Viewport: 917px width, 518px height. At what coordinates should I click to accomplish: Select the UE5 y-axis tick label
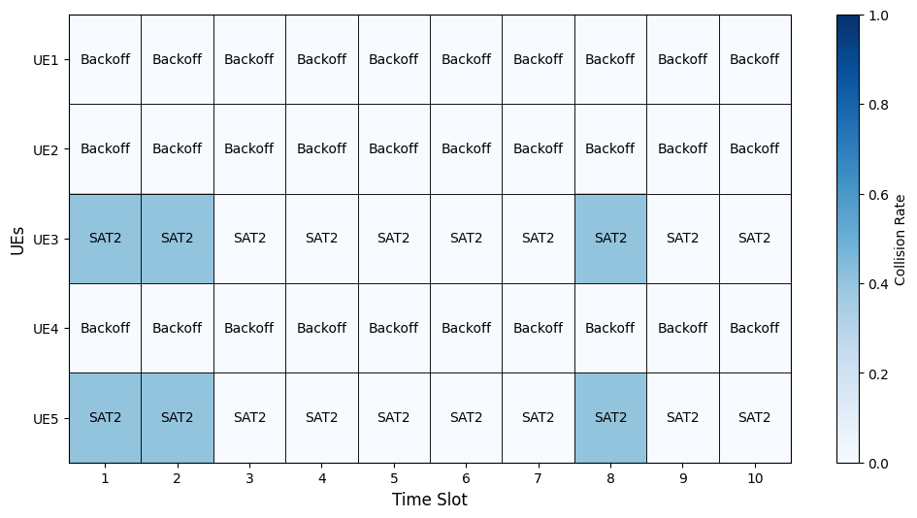[x=46, y=419]
